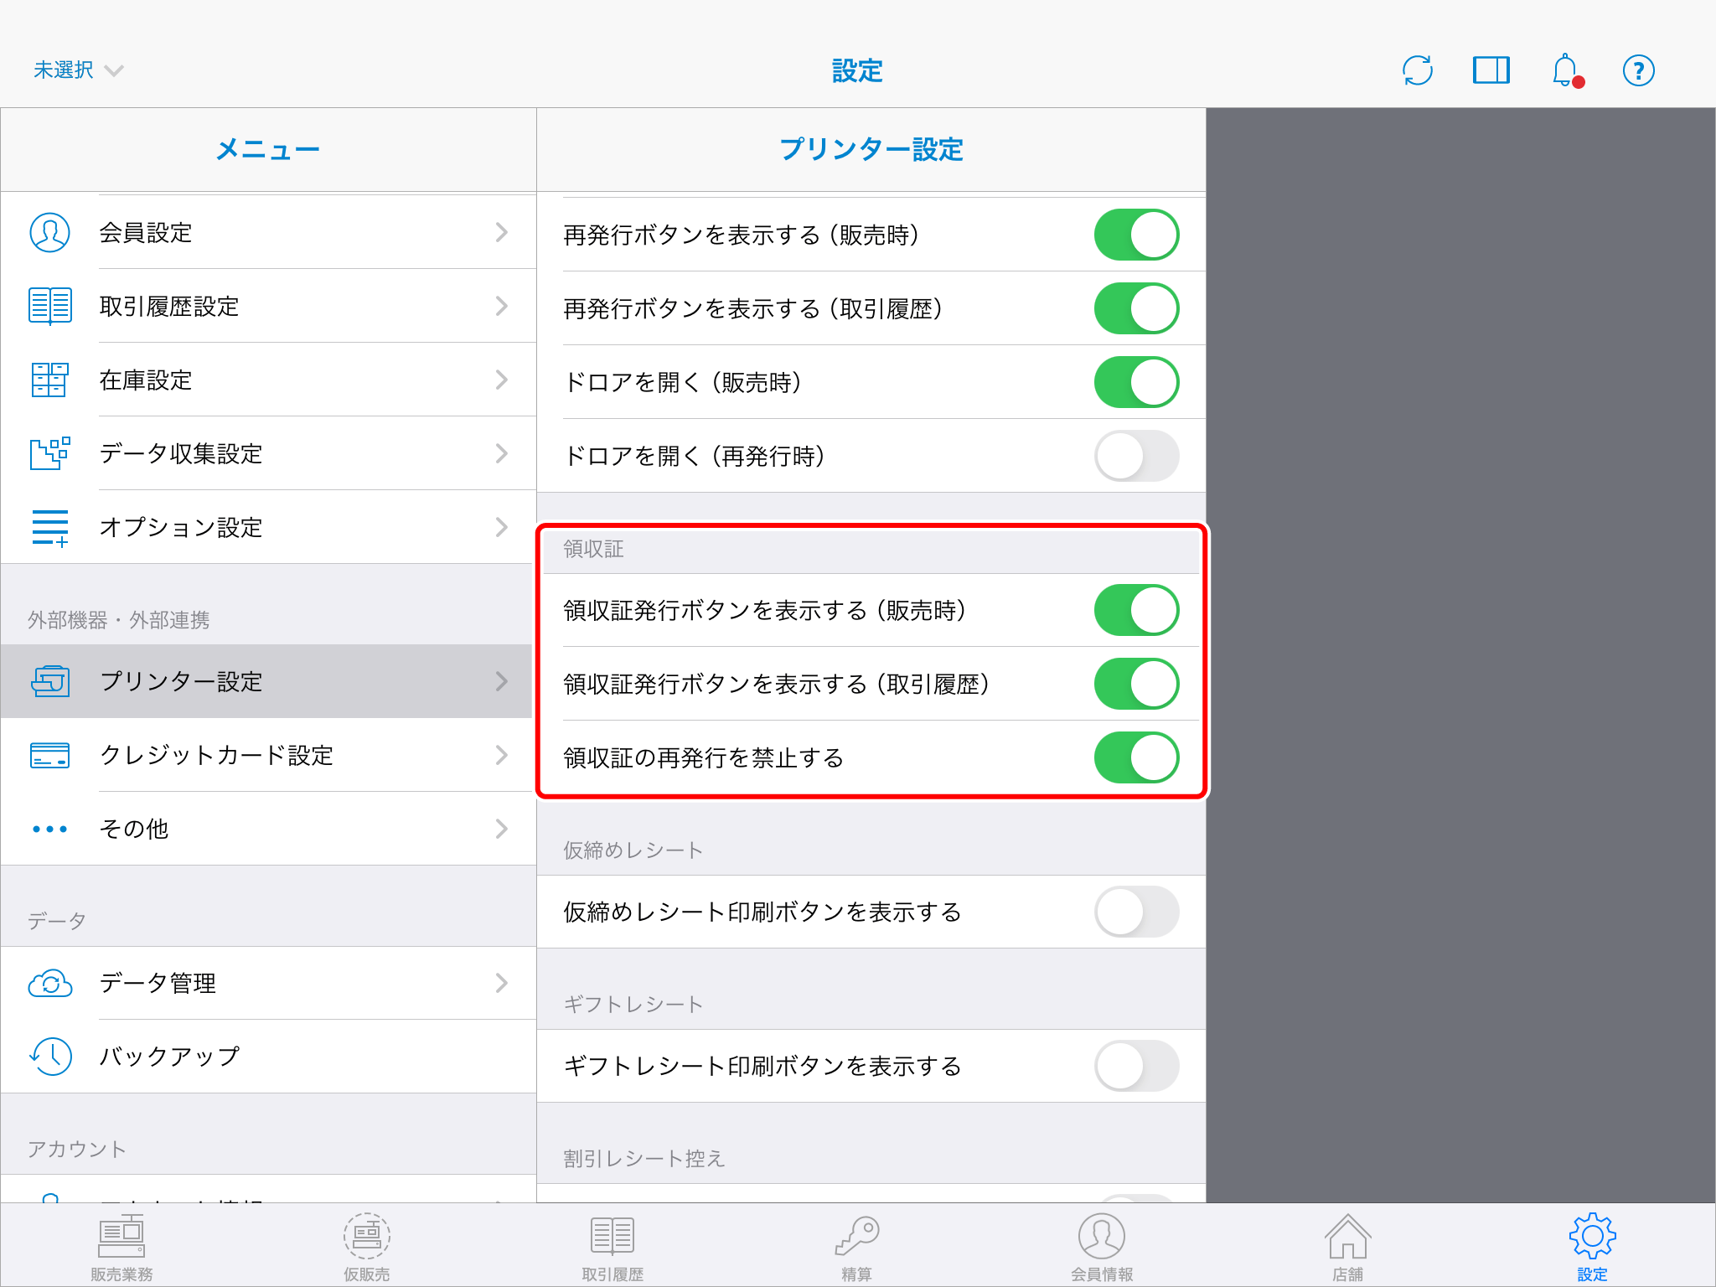Image resolution: width=1716 pixels, height=1287 pixels.
Task: Click the 割引レシート控え section header
Action: 643,1159
